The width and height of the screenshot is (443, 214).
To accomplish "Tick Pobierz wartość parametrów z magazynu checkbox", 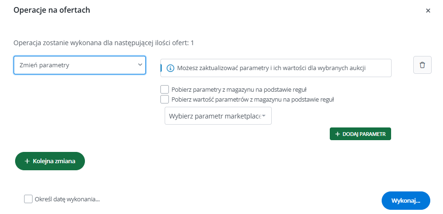I will pos(165,99).
